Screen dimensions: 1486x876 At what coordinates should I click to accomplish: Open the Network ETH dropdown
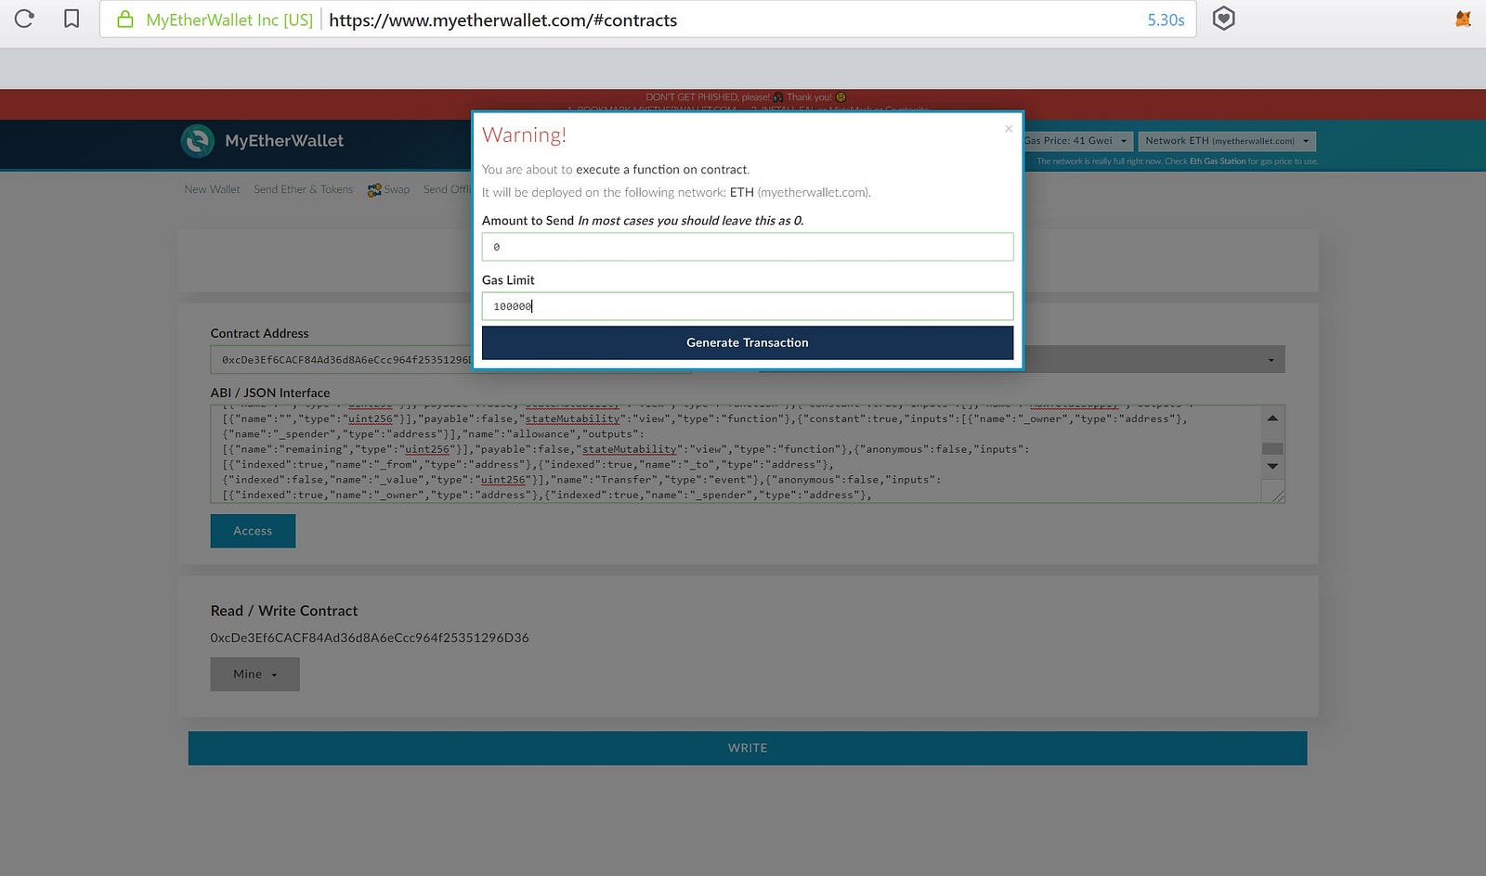click(1227, 141)
